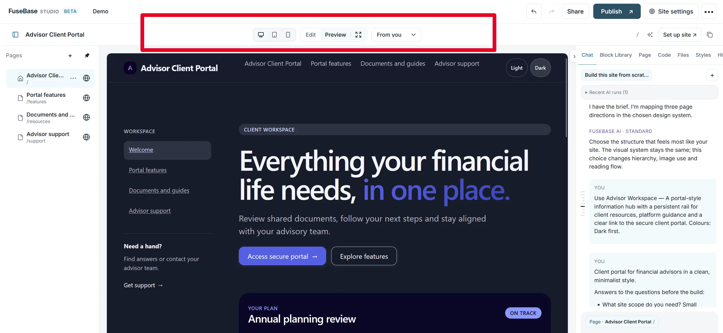Click the redo arrow button

[552, 11]
